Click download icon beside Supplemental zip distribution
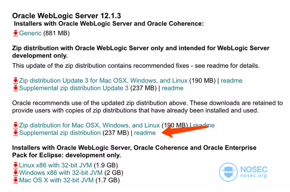 tap(16, 133)
